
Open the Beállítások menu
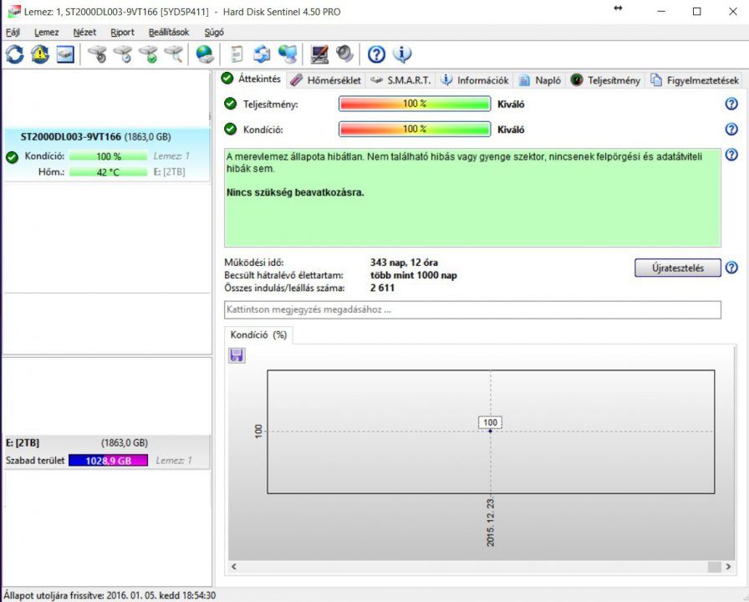pos(168,32)
